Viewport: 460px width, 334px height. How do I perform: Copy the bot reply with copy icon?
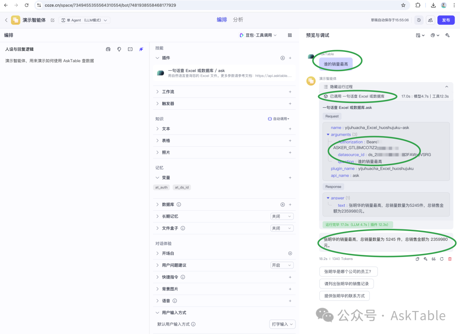click(417, 259)
